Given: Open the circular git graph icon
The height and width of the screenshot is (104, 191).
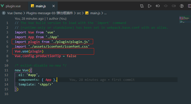Looking at the screenshot, I should (x=182, y=6).
